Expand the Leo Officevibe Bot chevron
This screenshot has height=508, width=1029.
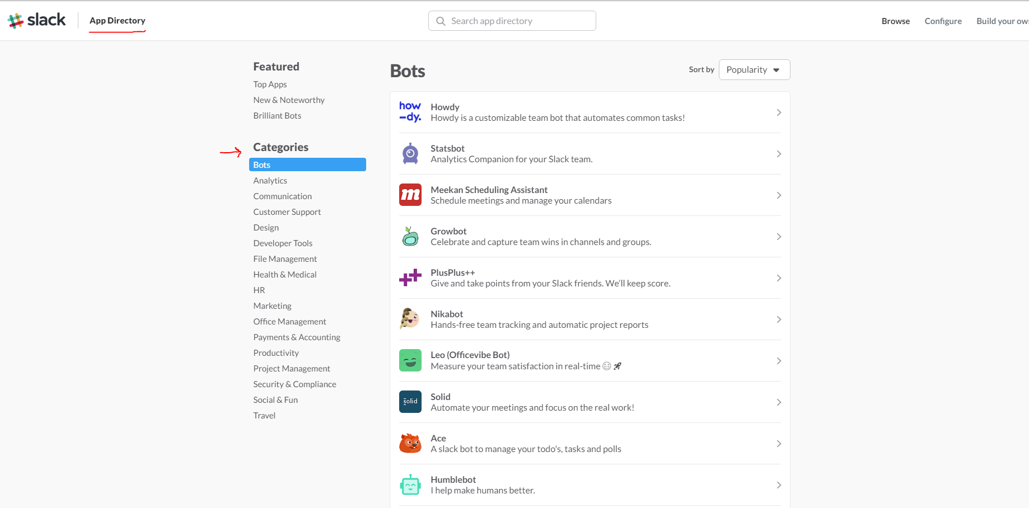779,361
